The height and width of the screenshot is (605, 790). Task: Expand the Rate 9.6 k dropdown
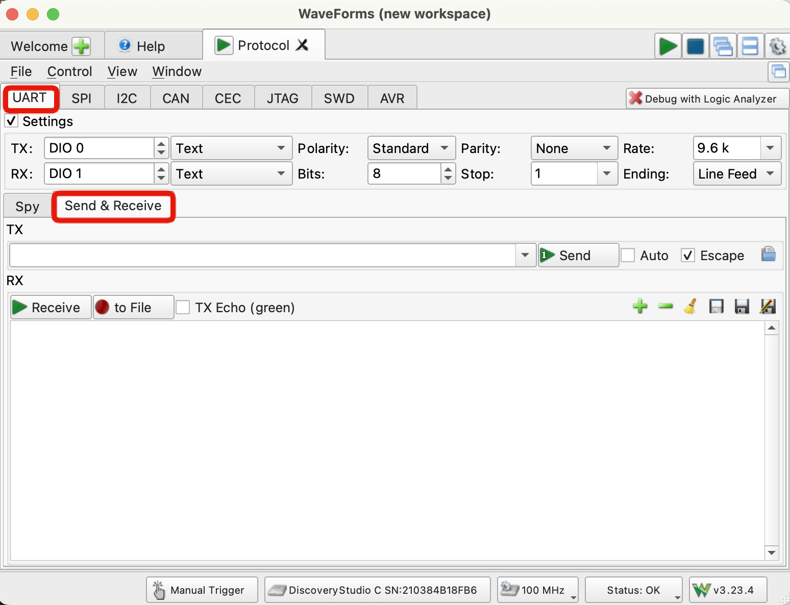[x=770, y=148]
